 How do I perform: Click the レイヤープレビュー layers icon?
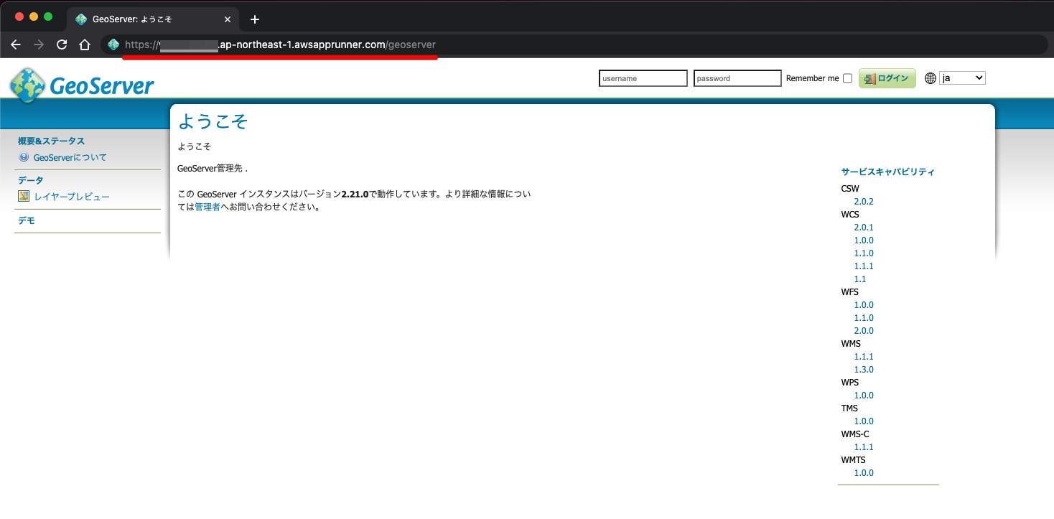(x=24, y=196)
